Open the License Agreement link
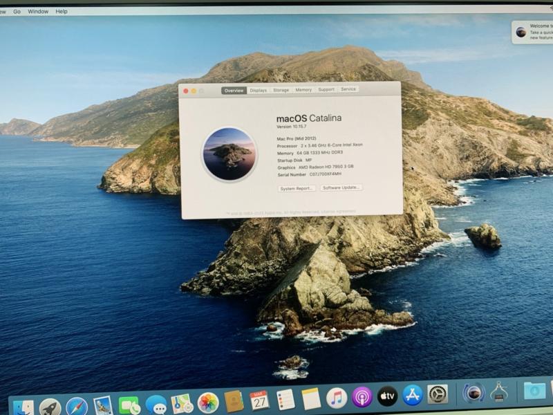The image size is (553, 415). 339,212
